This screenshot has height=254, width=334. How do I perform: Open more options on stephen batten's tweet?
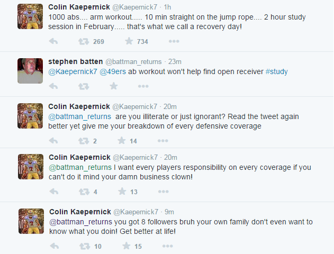pyautogui.click(x=143, y=86)
